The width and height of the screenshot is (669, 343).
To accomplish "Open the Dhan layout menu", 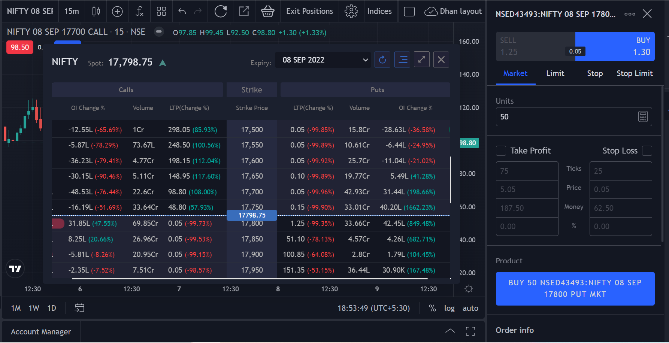I will click(453, 11).
